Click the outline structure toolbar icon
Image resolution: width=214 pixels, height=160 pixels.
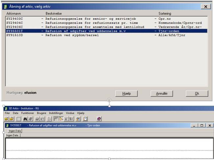(x=56, y=119)
